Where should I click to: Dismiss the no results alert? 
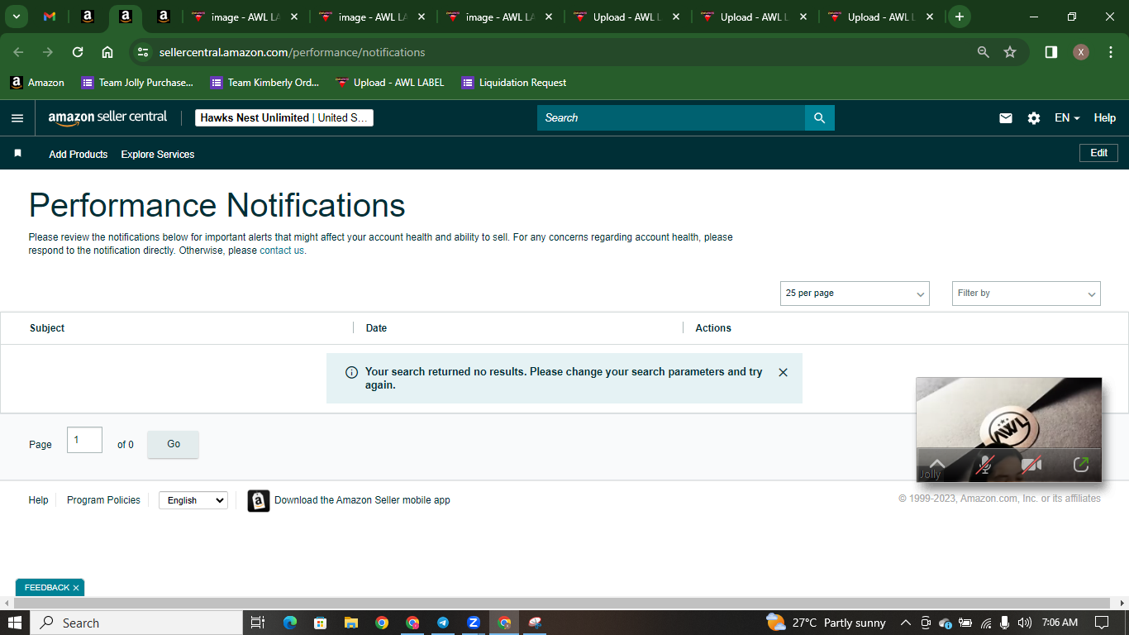click(784, 373)
